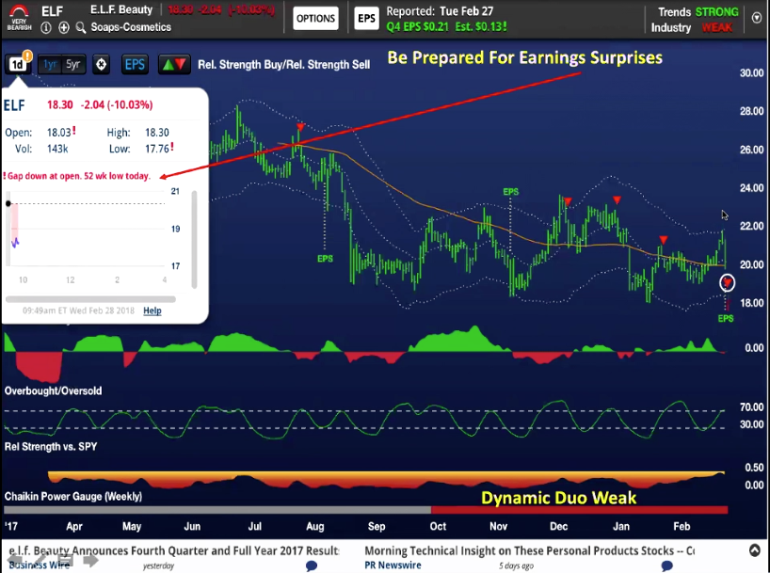
Task: Click the Low: 17.76 value in the popup
Action: 157,149
